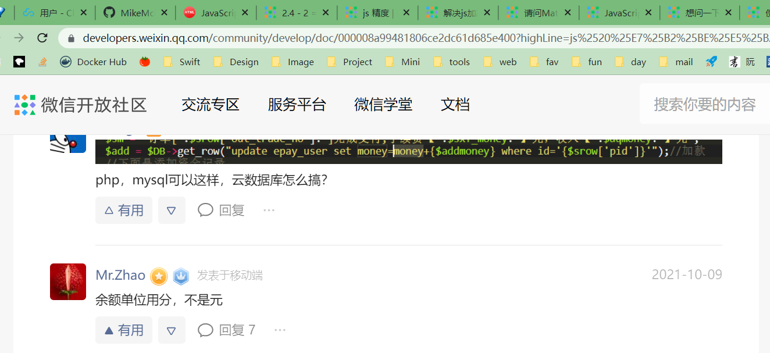Click the 2021-10-09 comment date

click(x=687, y=274)
